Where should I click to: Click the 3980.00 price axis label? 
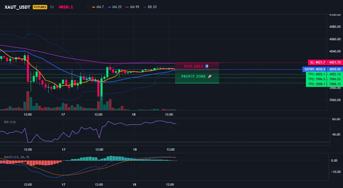(x=335, y=88)
